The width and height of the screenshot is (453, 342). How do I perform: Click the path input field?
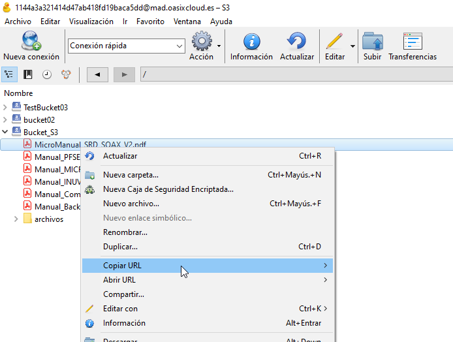pyautogui.click(x=294, y=75)
